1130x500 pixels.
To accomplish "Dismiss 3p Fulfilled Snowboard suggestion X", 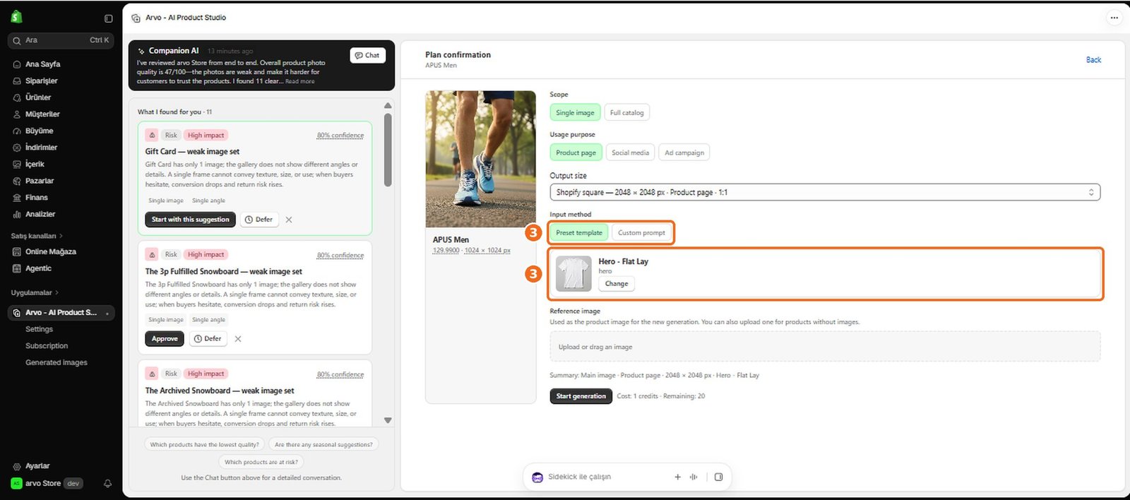I will pyautogui.click(x=238, y=339).
